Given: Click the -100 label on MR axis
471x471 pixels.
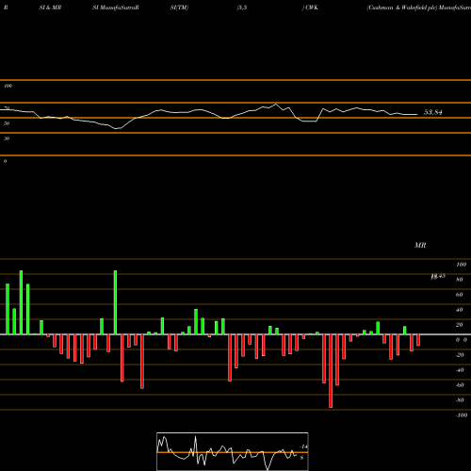Looking at the screenshot, I should 462,415.
